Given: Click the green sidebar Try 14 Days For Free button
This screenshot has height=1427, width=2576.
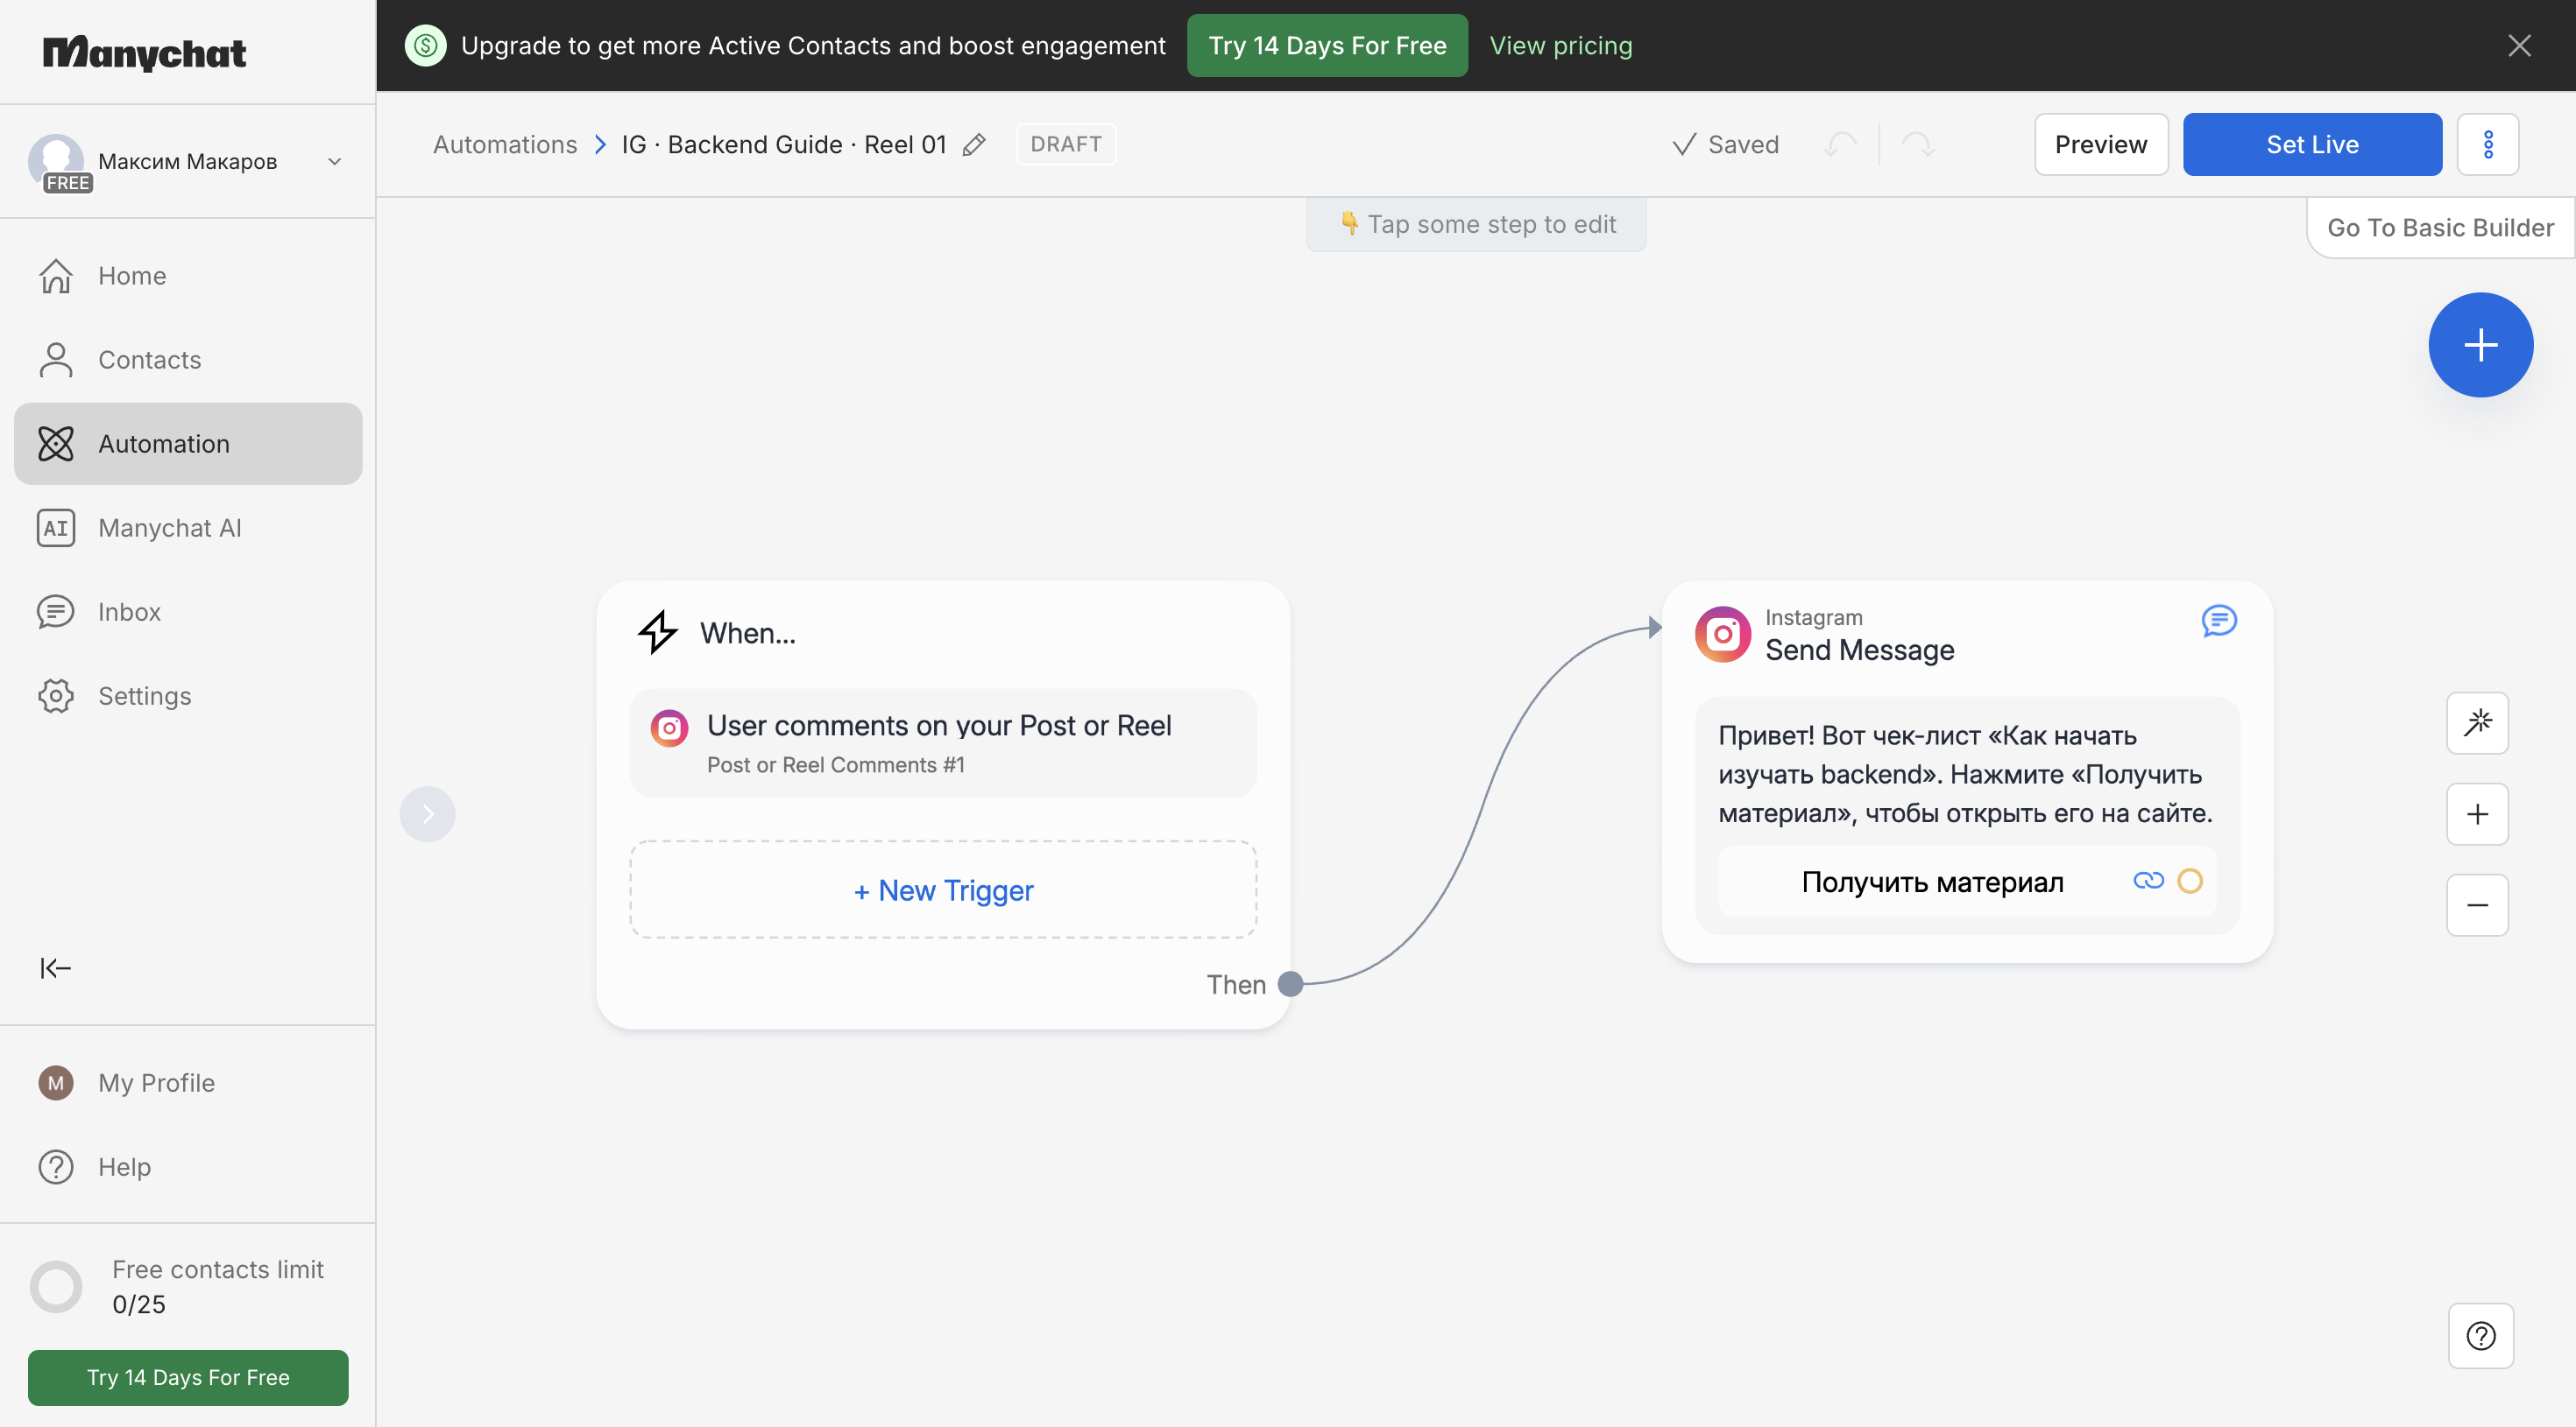Looking at the screenshot, I should pos(188,1377).
